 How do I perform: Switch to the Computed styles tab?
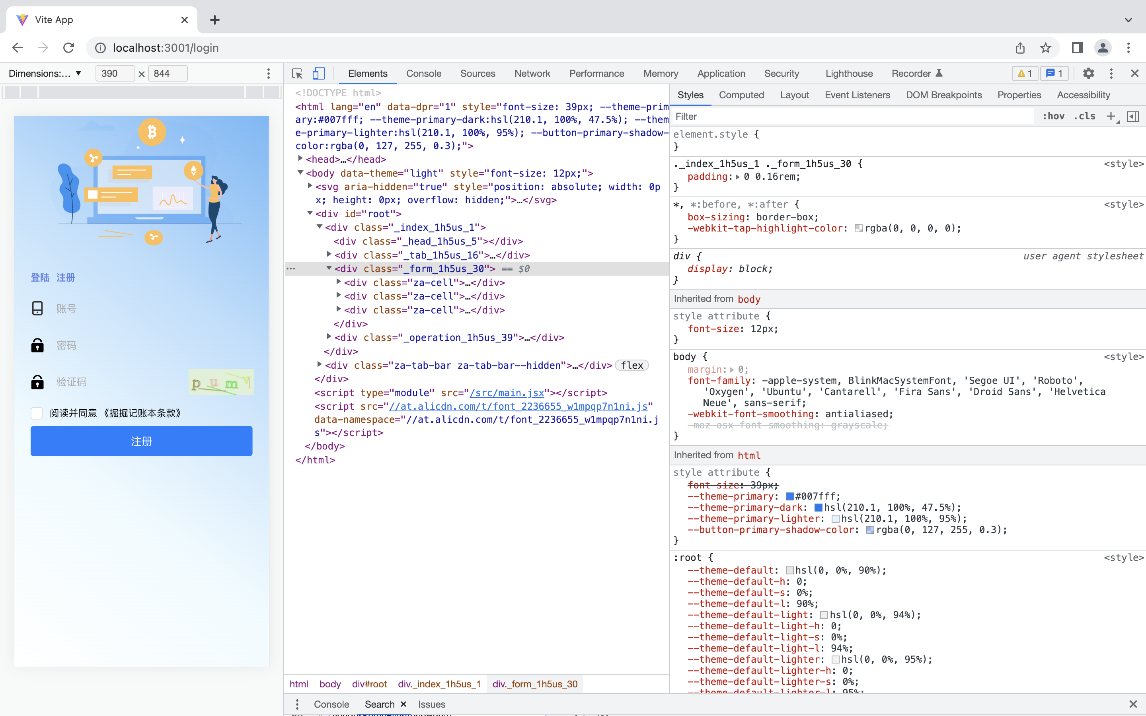point(741,95)
